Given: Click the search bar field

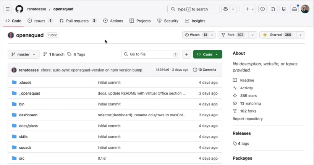Looking at the screenshot, I should [193, 9].
